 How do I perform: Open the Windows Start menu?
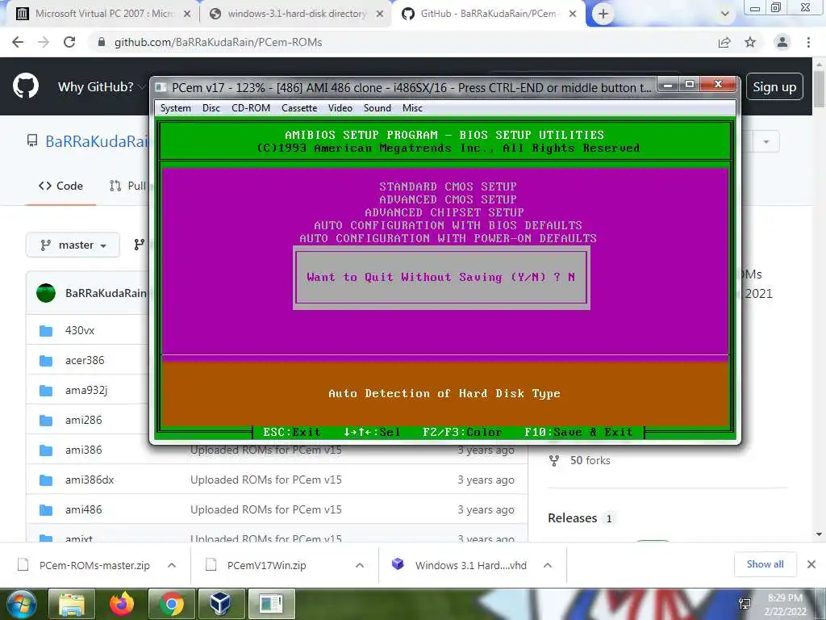(x=20, y=604)
